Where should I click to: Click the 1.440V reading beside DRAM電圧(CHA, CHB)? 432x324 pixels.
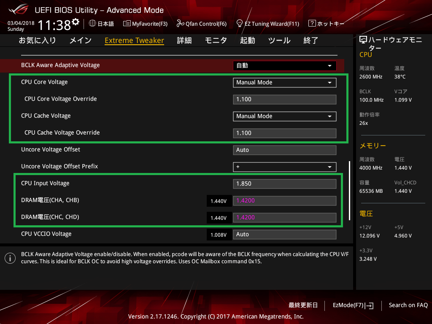[219, 201]
